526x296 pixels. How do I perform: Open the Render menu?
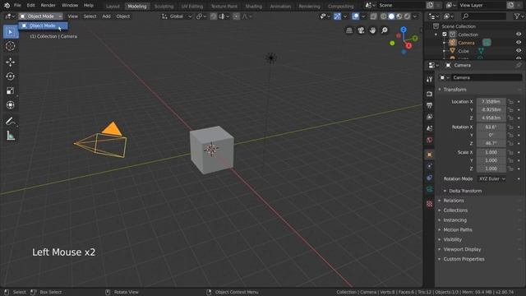[x=48, y=6]
